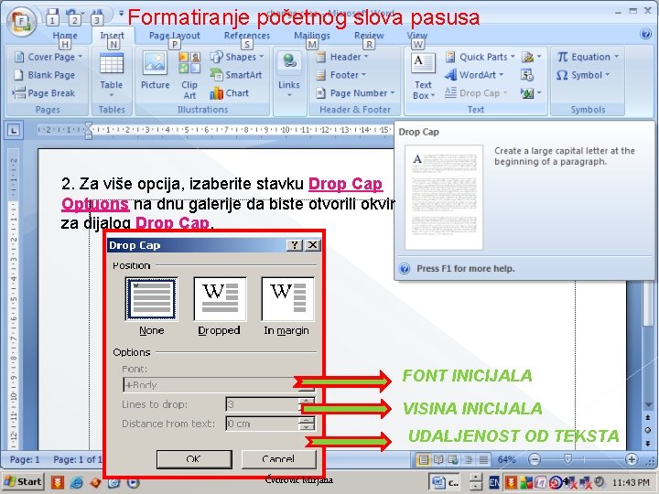Click the Drop Cap dialog help button
The image size is (659, 494).
(x=295, y=245)
